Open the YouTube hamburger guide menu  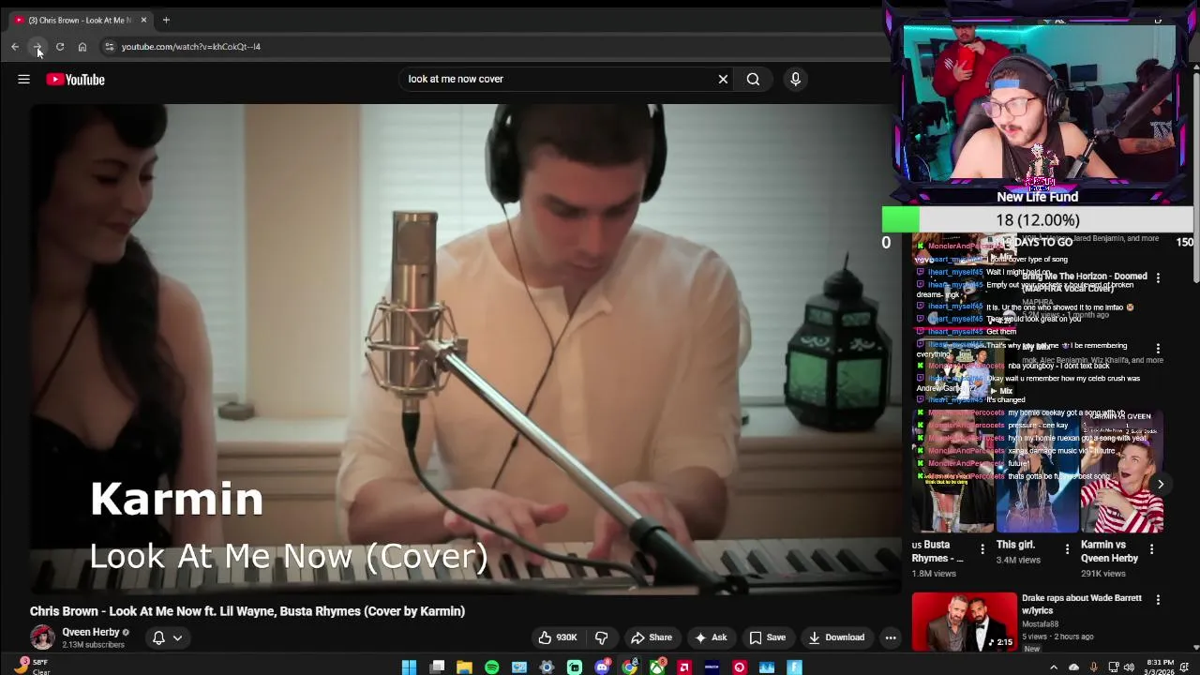pyautogui.click(x=23, y=80)
